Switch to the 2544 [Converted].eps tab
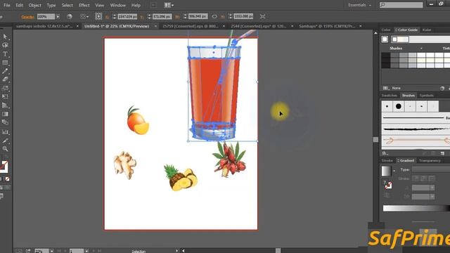Screen dimensions: 450x253 [x=258, y=26]
